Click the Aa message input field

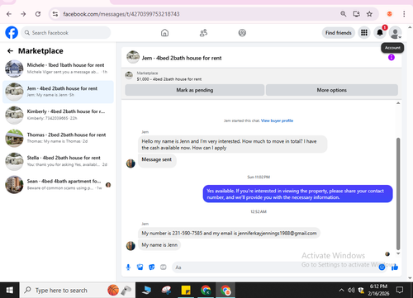(x=275, y=267)
